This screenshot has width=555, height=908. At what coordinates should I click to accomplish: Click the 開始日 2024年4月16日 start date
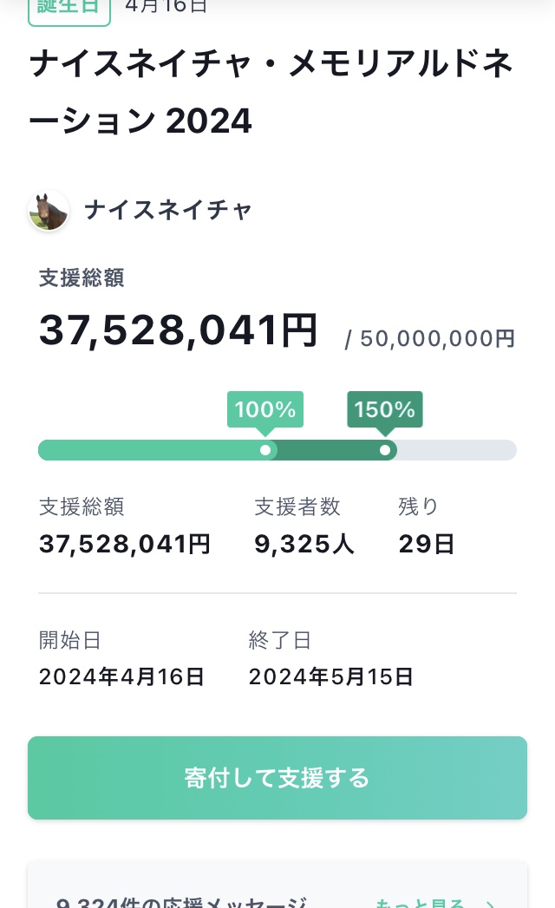121,676
